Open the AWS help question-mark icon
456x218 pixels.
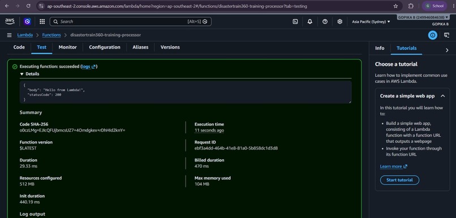(x=325, y=21)
